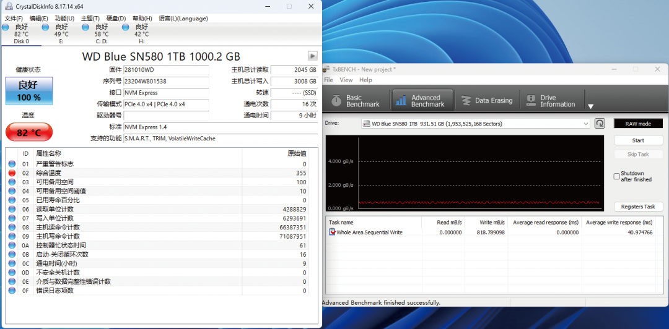Click the 固件 field showing 281010WD
Image resolution: width=669 pixels, height=329 pixels.
(x=166, y=69)
